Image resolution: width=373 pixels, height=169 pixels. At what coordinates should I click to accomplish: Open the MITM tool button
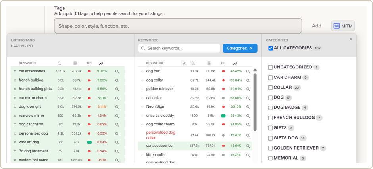[x=343, y=26]
